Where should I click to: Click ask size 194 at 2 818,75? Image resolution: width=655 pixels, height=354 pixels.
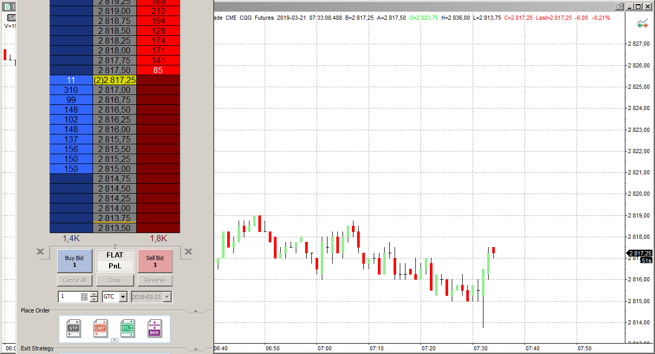[159, 21]
